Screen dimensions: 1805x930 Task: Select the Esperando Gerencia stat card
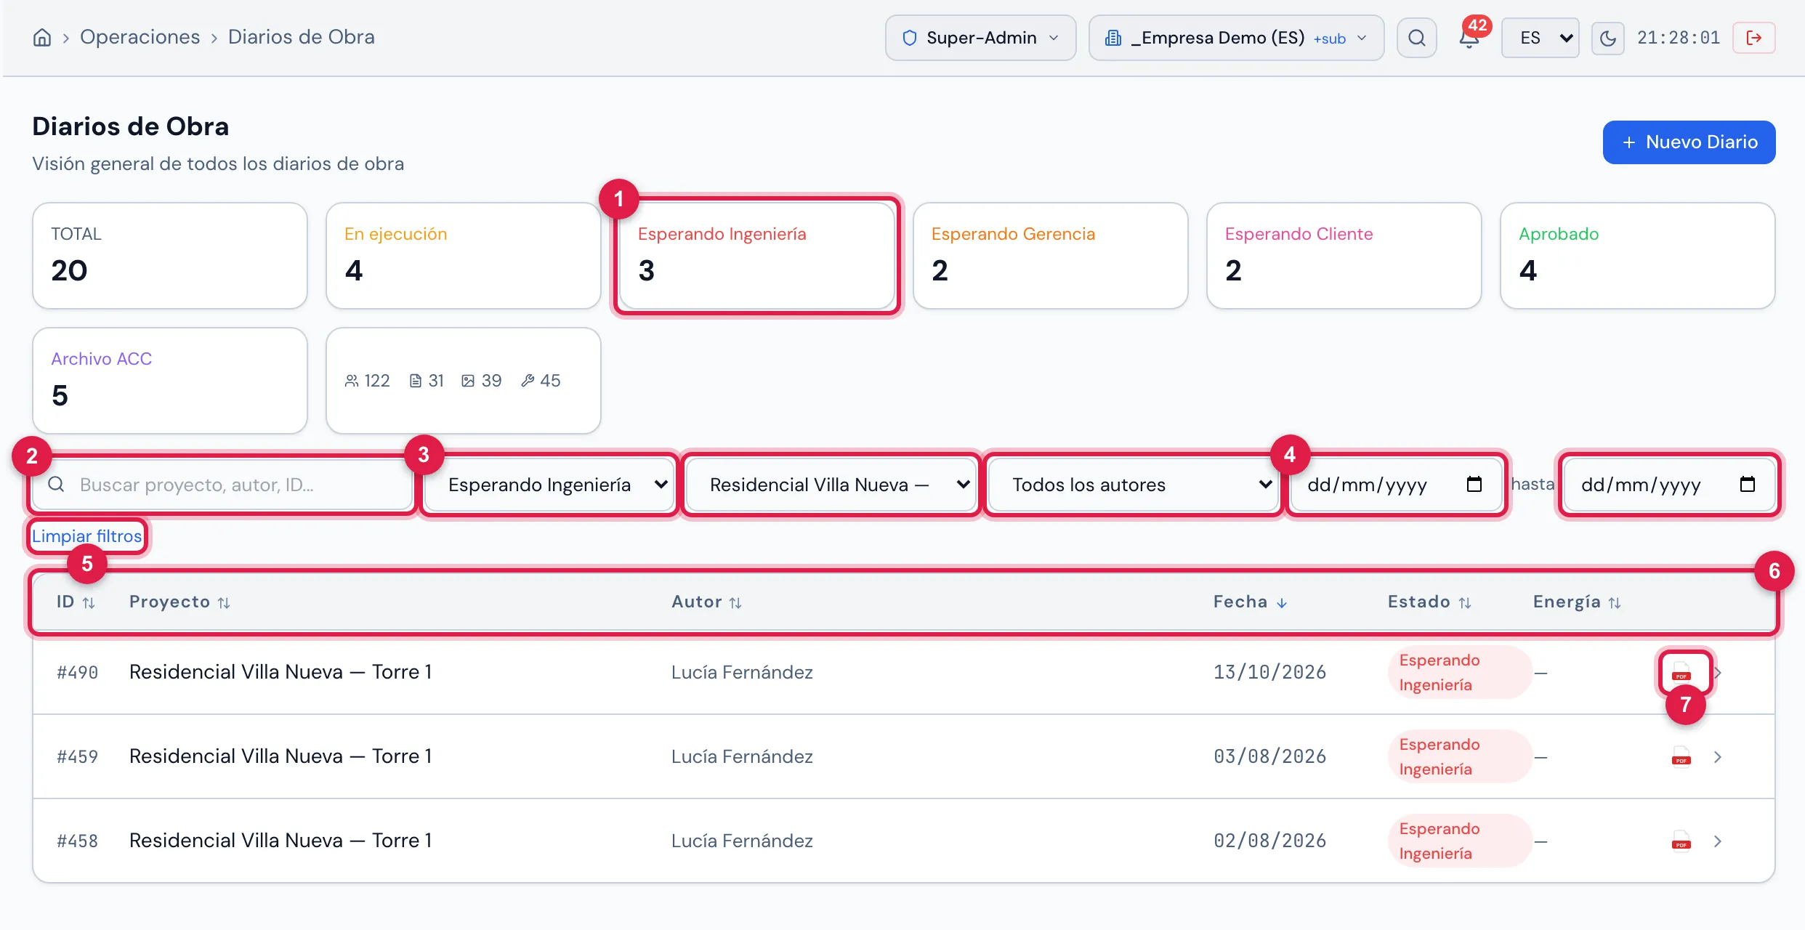pos(1051,256)
